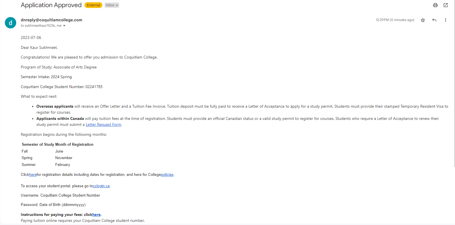
Task: Click the student number 02241785 text
Action: pyautogui.click(x=94, y=87)
